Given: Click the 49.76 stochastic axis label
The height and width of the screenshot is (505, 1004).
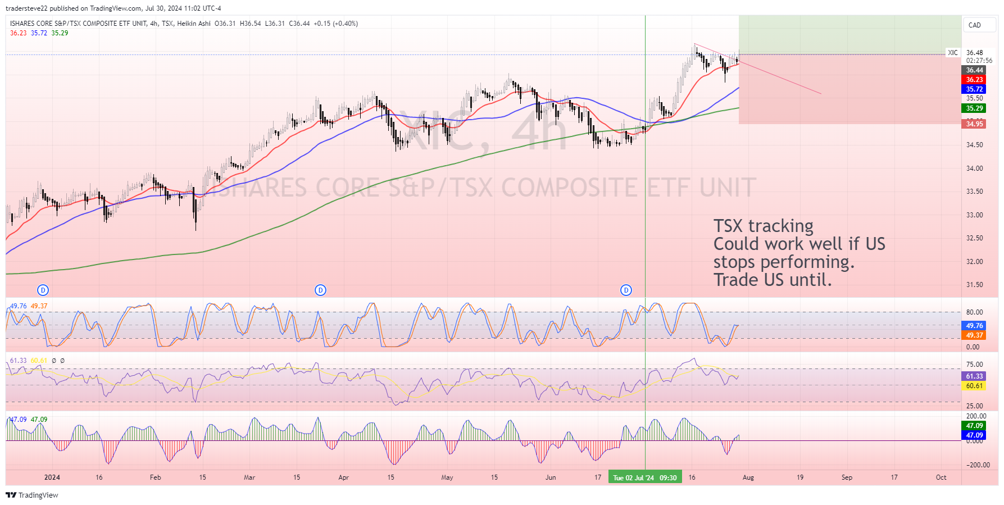Looking at the screenshot, I should [974, 326].
